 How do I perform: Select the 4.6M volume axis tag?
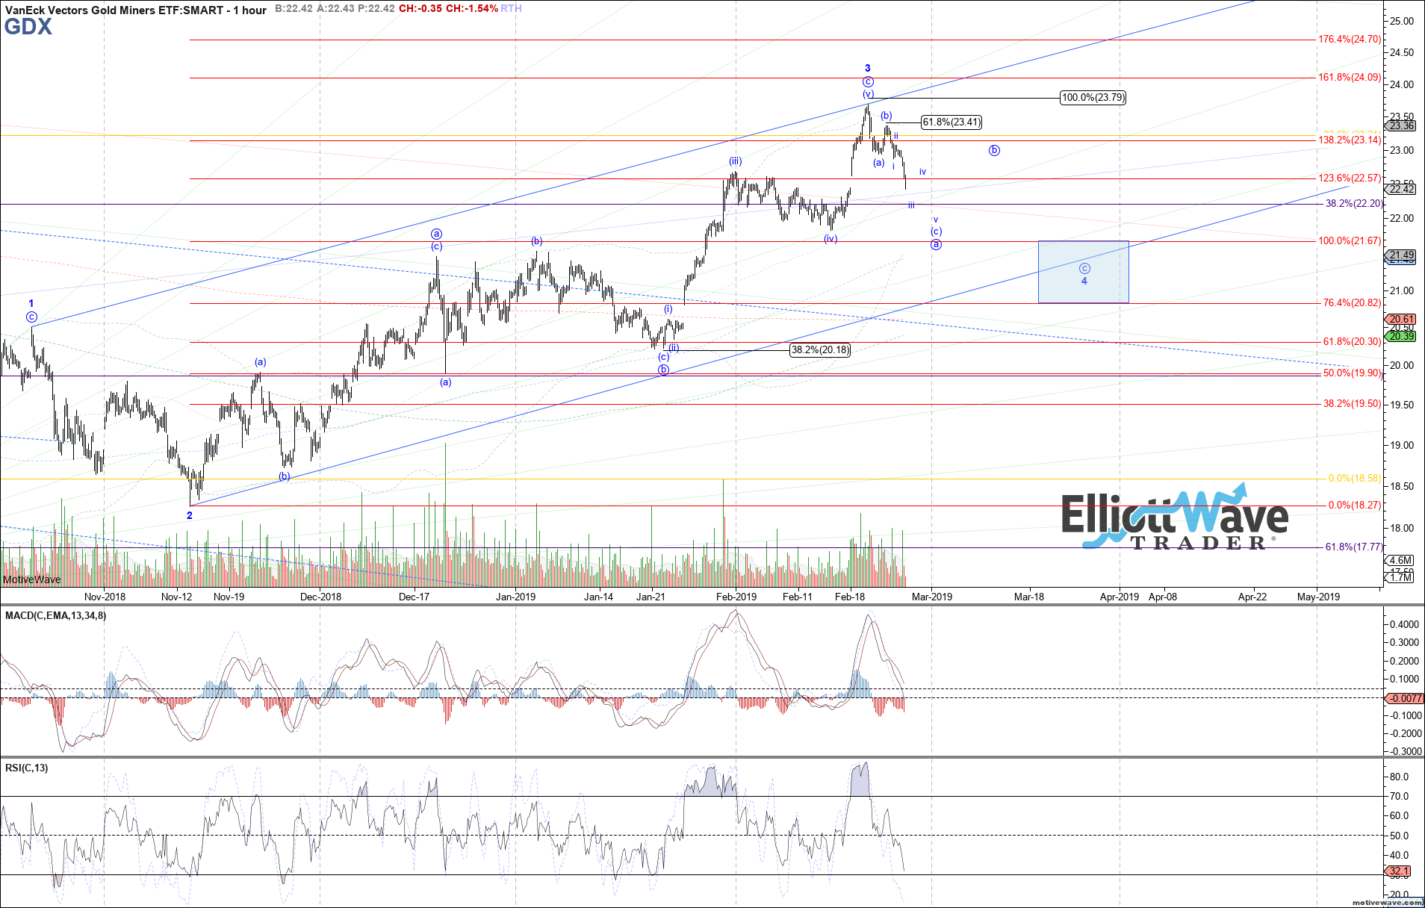(1400, 561)
